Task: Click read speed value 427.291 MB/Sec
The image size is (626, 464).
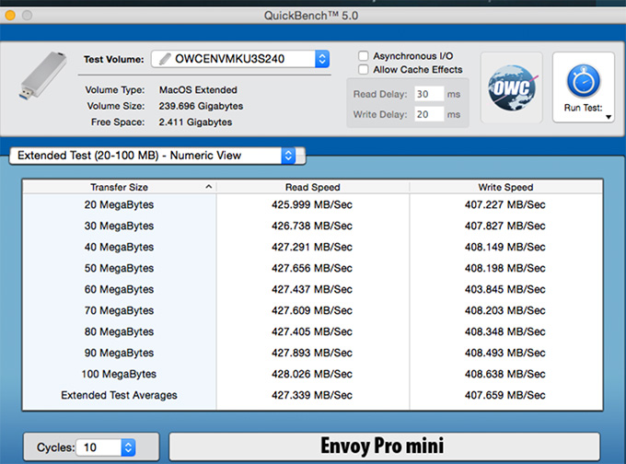Action: tap(312, 247)
